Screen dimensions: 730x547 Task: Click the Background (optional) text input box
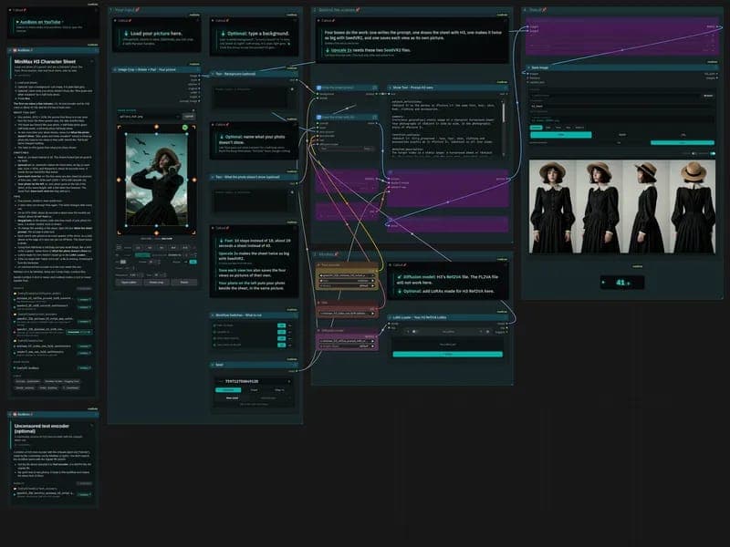[252, 98]
